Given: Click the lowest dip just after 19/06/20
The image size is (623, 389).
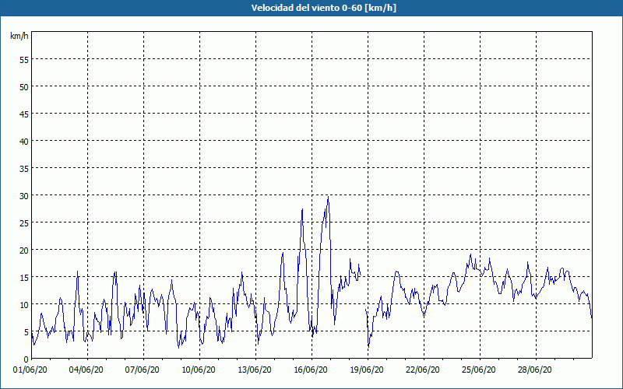Looking at the screenshot, I should coord(368,347).
